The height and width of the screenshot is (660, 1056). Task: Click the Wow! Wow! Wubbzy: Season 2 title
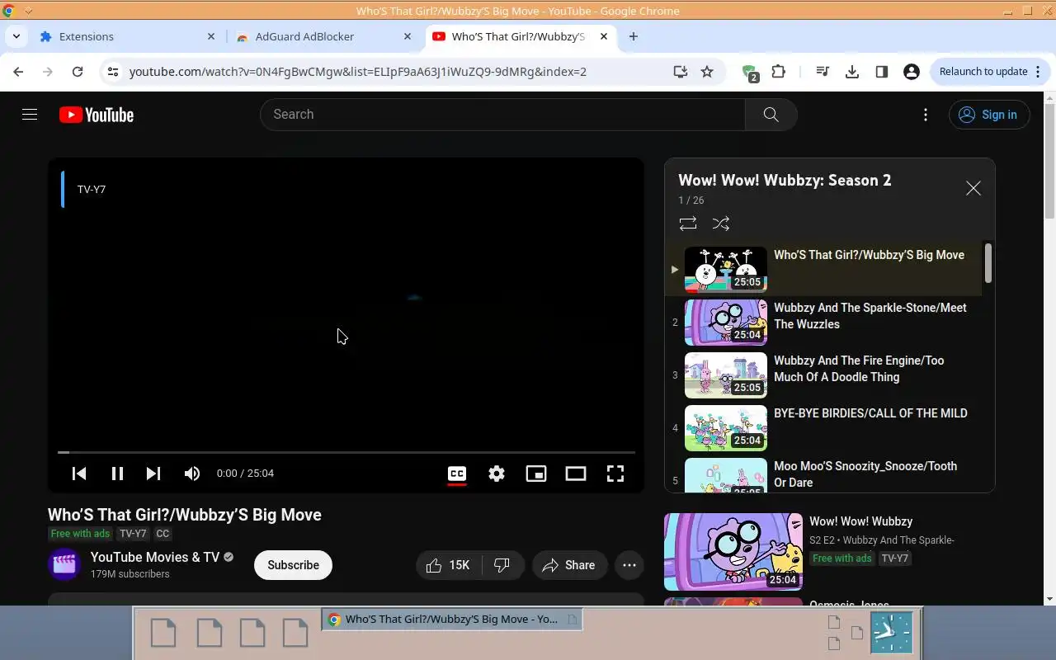[785, 181]
